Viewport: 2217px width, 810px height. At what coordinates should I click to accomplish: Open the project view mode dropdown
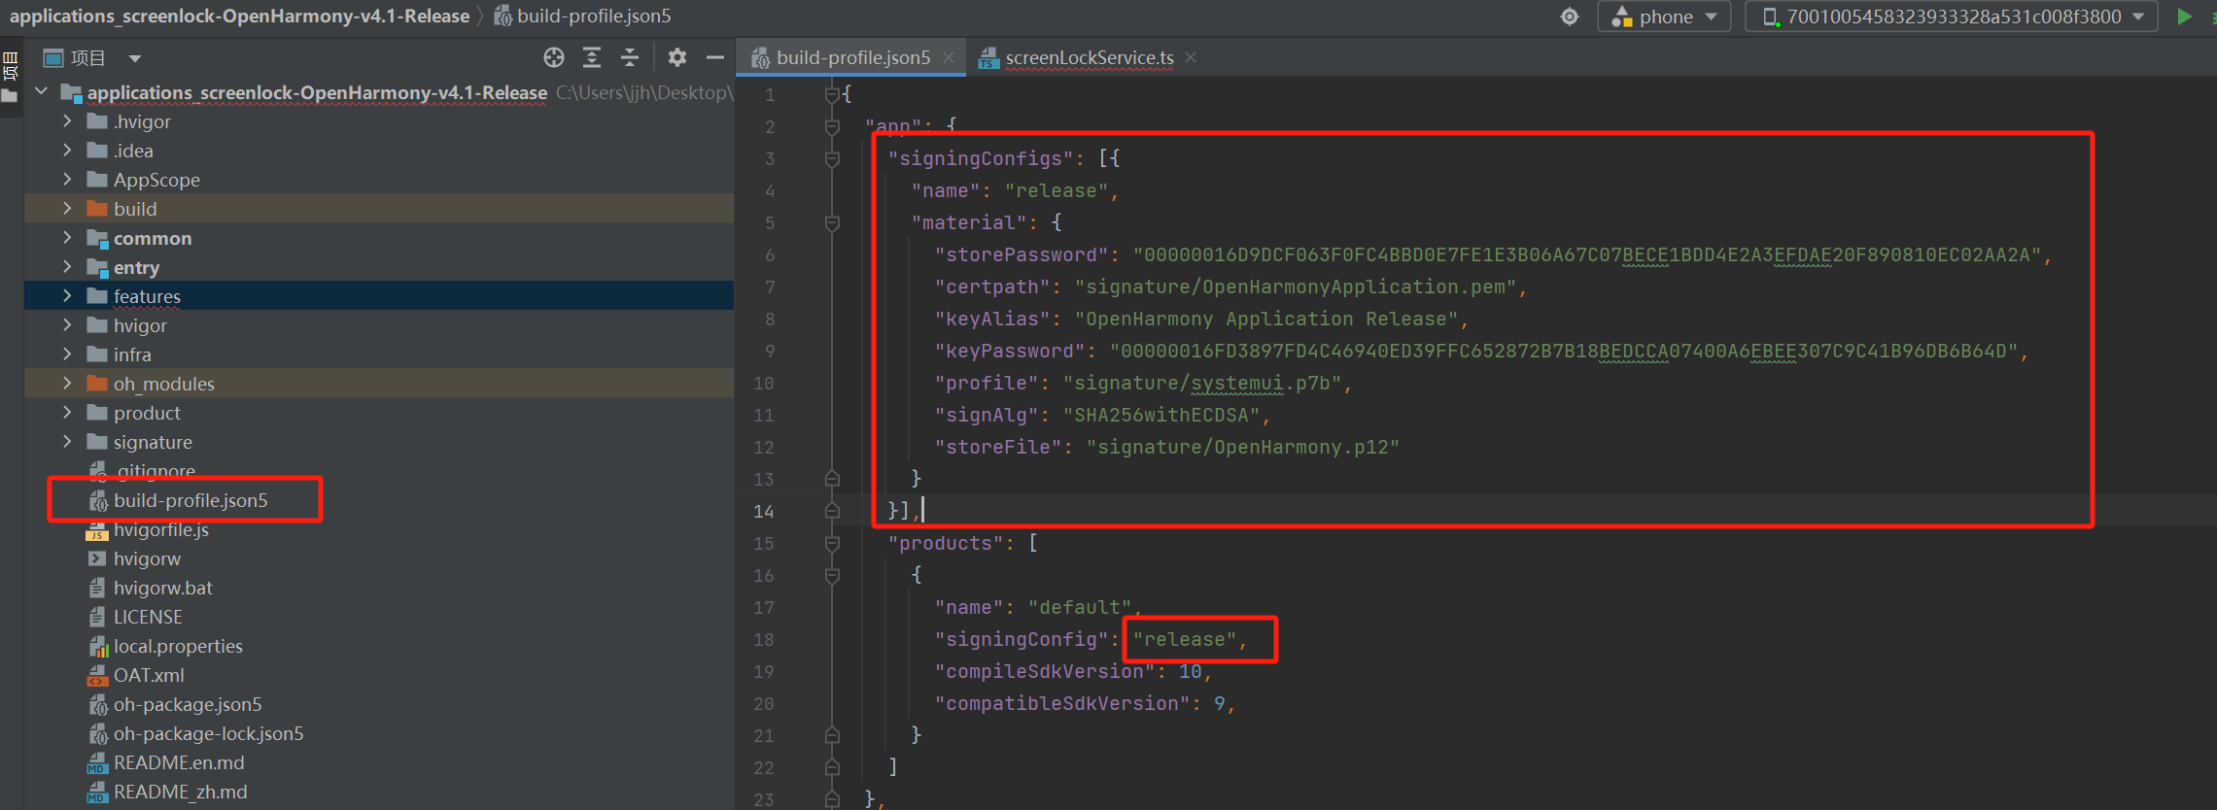click(135, 58)
